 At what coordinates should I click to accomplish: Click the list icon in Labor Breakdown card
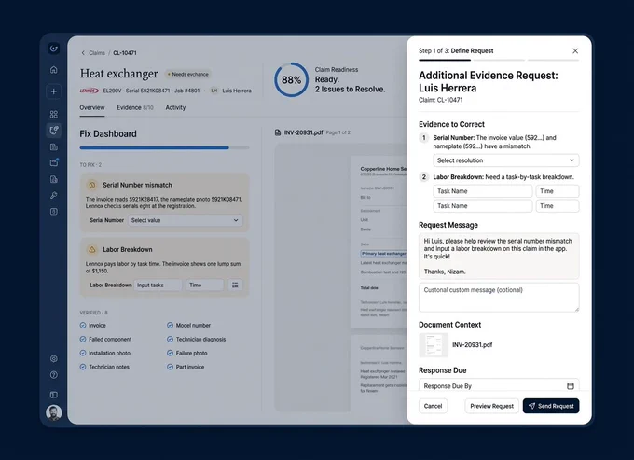click(235, 286)
